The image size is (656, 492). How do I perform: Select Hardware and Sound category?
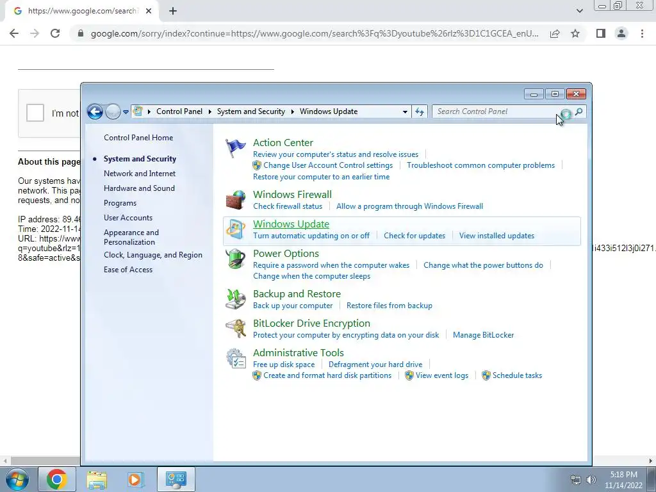pos(139,188)
